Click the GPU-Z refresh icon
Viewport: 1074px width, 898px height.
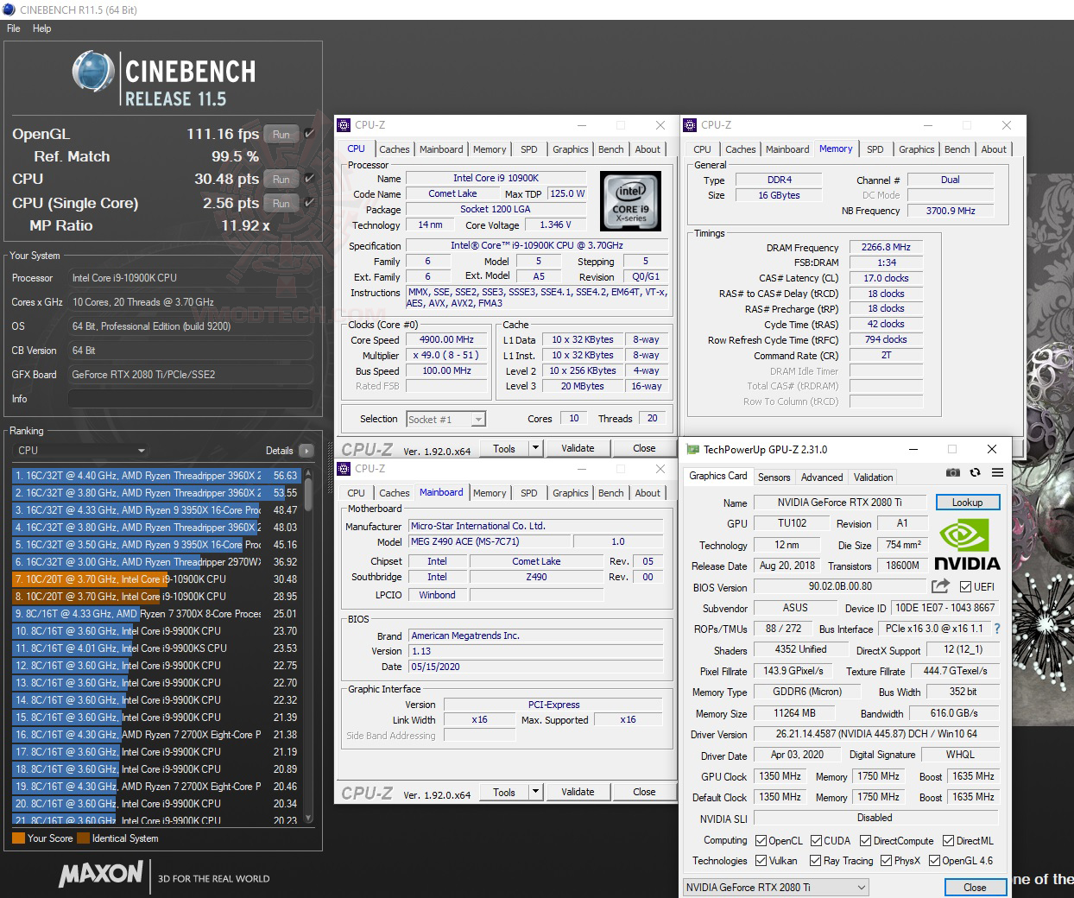pyautogui.click(x=976, y=472)
